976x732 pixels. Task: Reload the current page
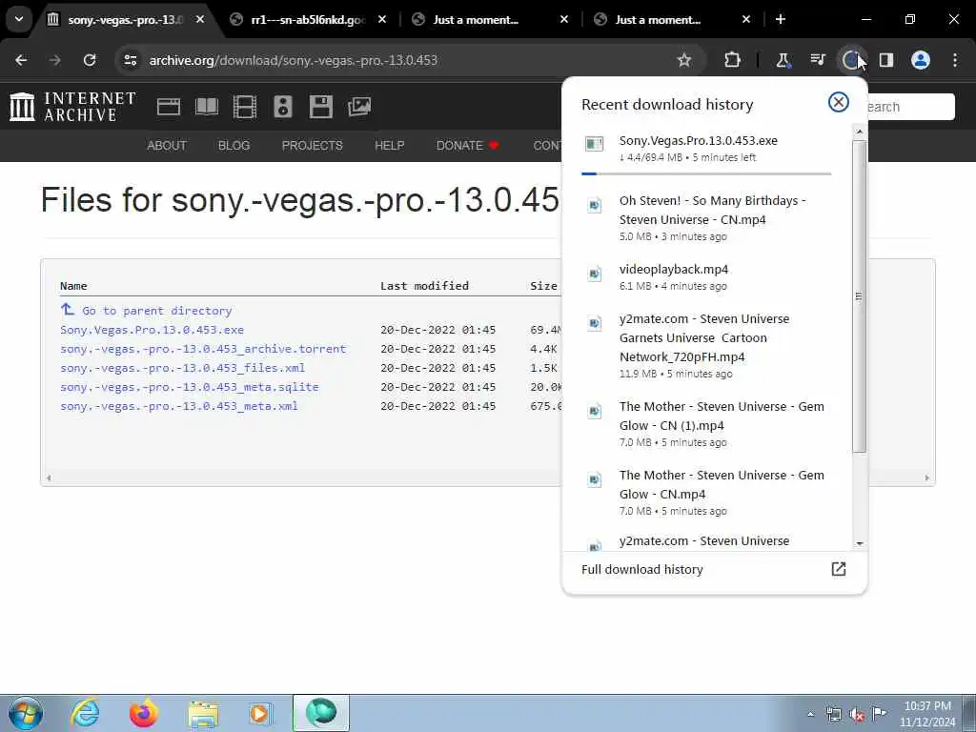(90, 60)
